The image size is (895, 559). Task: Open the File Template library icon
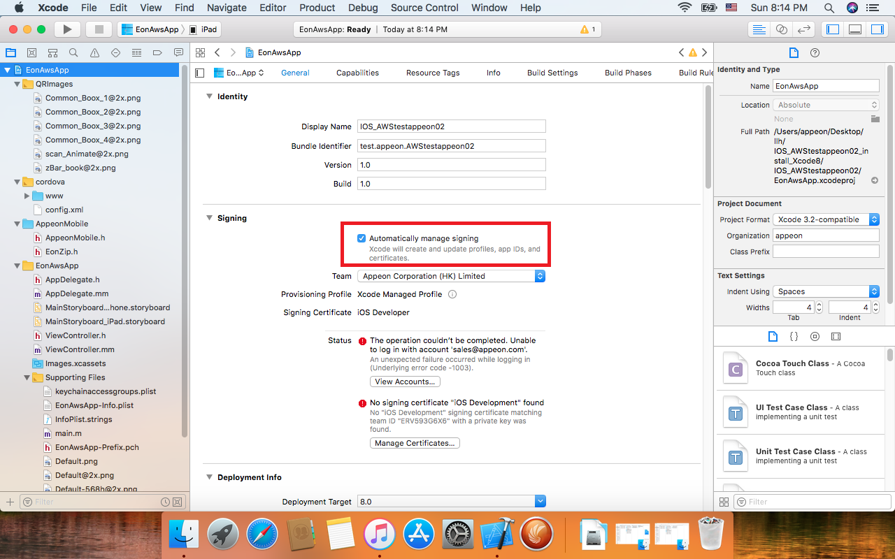[773, 336]
